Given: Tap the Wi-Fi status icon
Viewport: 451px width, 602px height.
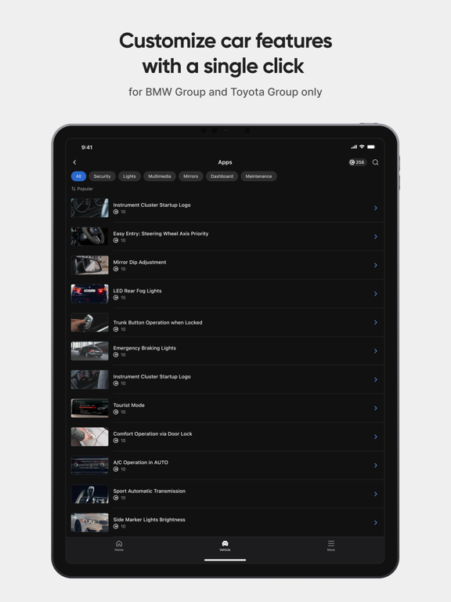Looking at the screenshot, I should [x=362, y=147].
